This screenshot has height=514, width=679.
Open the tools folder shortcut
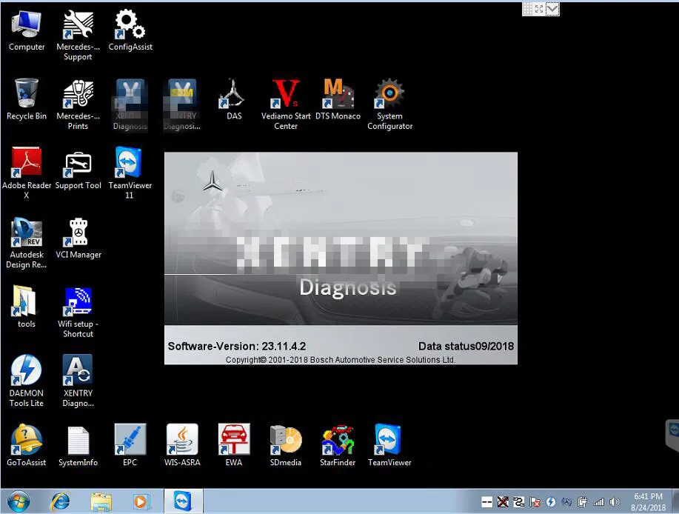pyautogui.click(x=27, y=307)
